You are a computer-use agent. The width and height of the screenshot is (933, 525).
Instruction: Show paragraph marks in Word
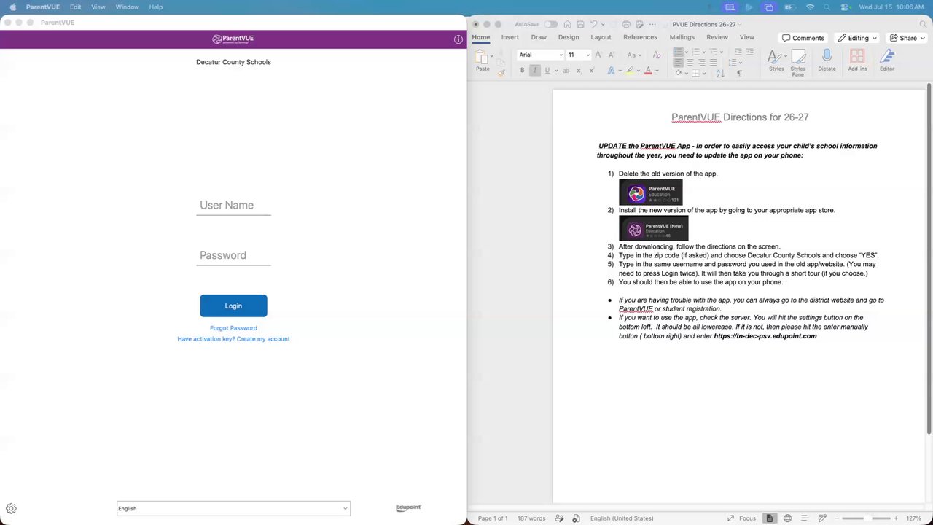739,73
